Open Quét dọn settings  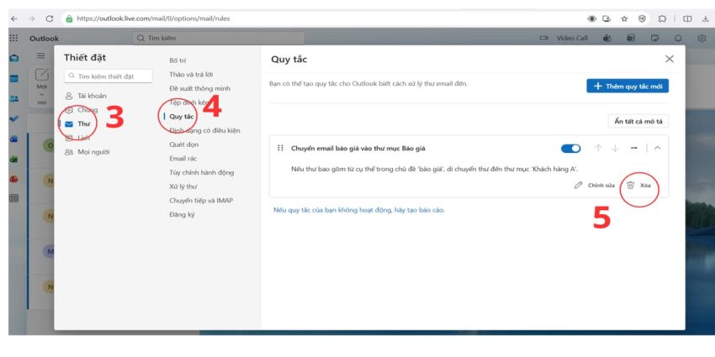coord(183,144)
